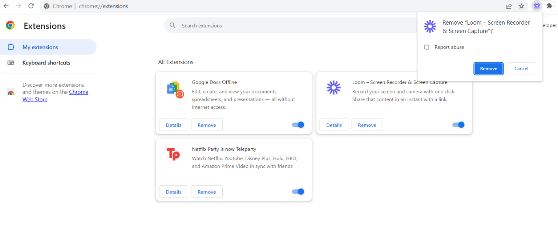
Task: Disable the Google Docs Offline toggle
Action: pos(298,125)
